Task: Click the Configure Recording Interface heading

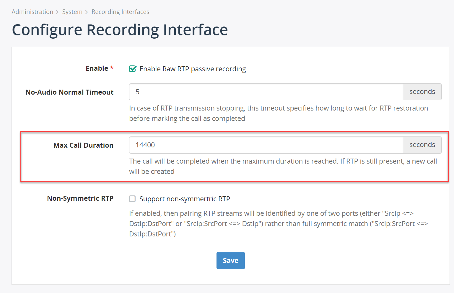Action: click(120, 30)
